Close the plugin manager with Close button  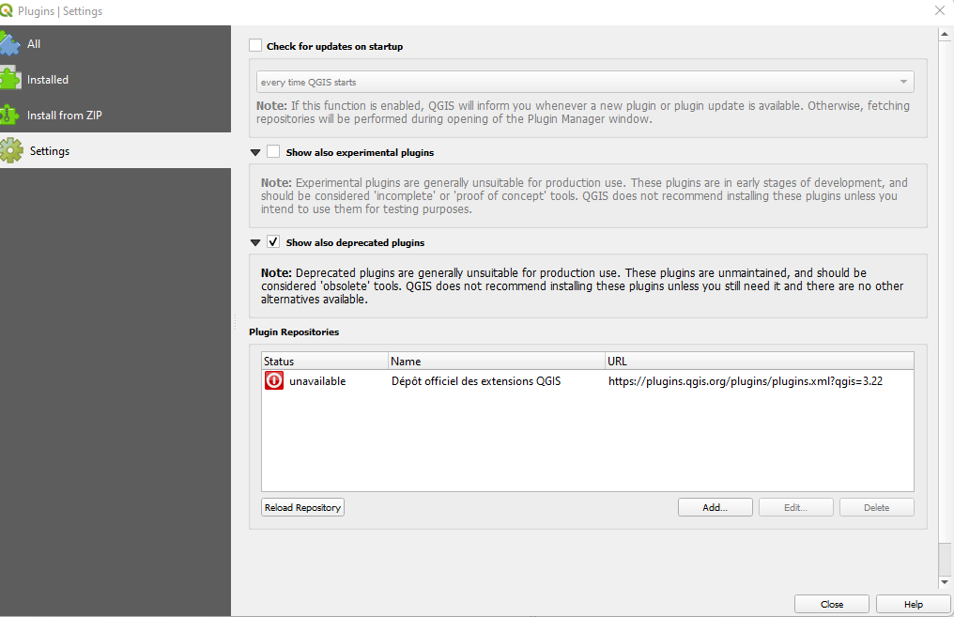[832, 604]
